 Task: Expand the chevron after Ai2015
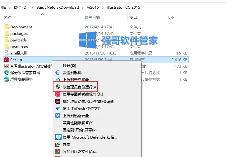coord(103,7)
